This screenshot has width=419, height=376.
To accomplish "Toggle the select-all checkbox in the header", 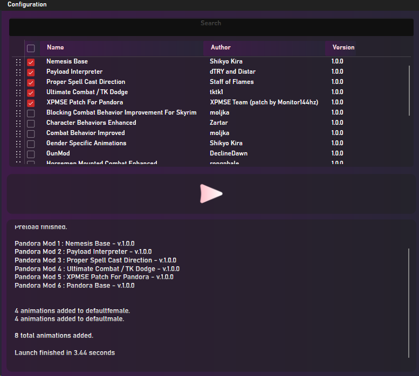I will click(31, 48).
